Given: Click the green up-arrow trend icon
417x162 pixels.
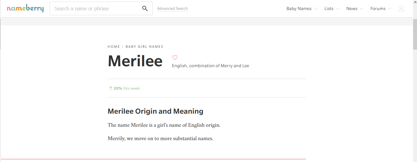Looking at the screenshot, I should pyautogui.click(x=111, y=88).
